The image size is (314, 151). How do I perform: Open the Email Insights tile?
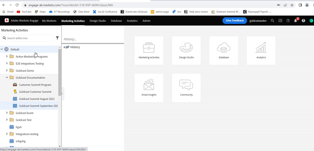tap(149, 88)
